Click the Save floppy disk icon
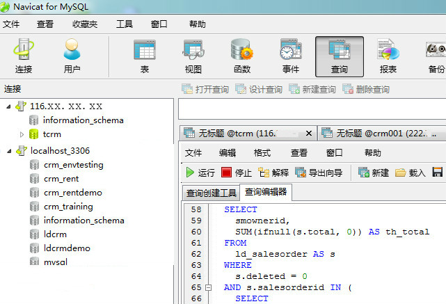The width and height of the screenshot is (446, 304). coord(437,173)
